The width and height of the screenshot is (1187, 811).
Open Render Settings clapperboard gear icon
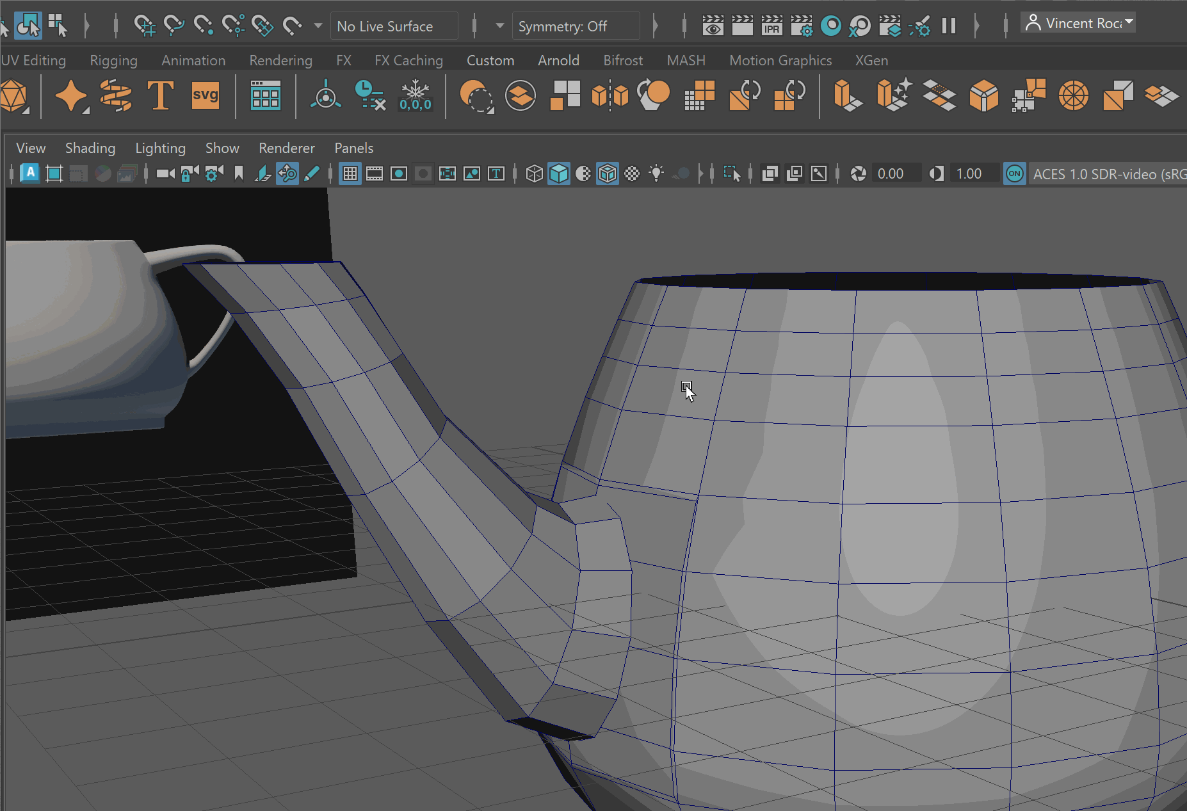pos(801,26)
